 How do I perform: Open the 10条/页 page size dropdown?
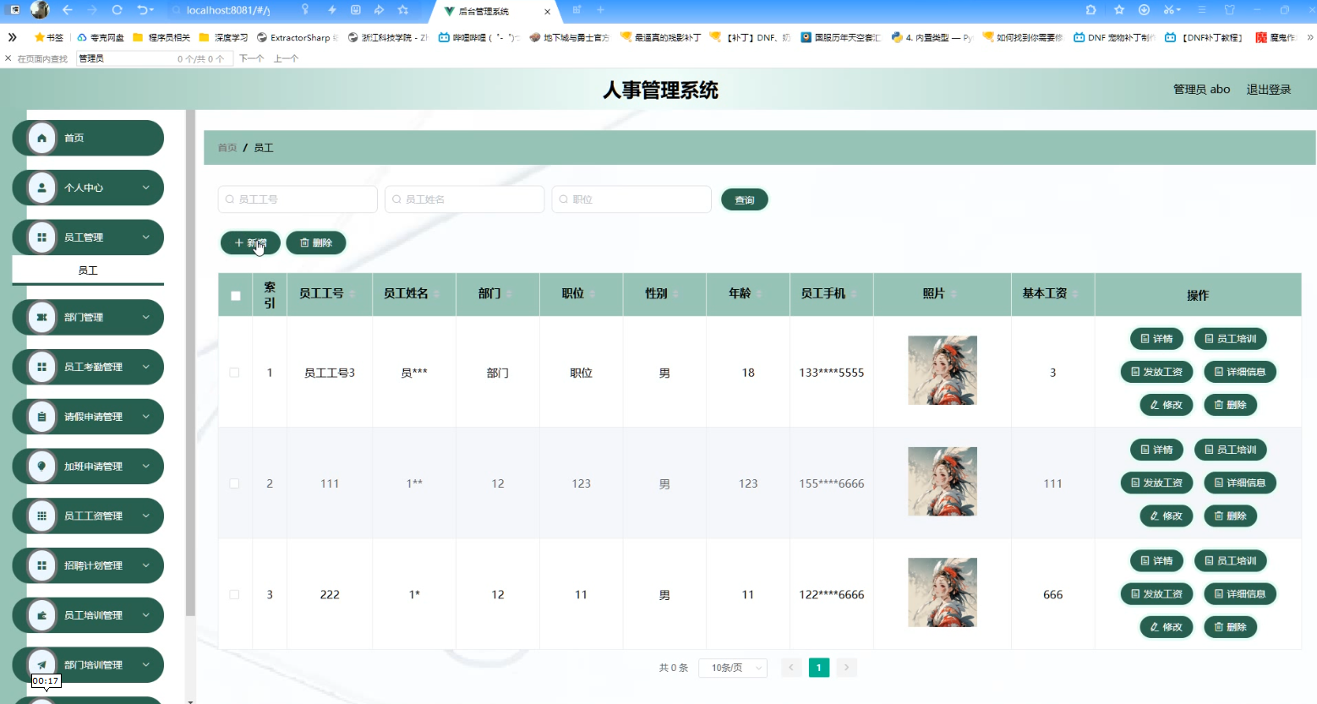[x=733, y=668]
